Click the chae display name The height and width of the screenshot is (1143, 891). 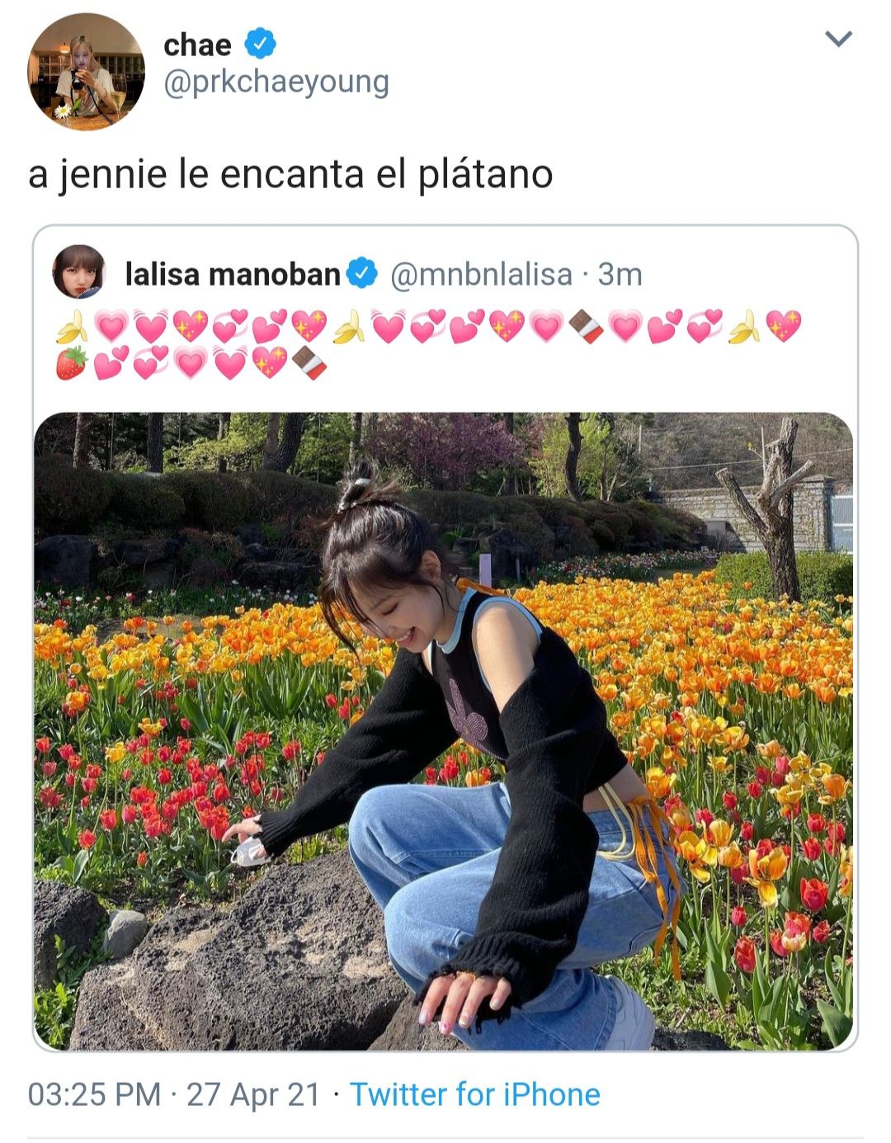tap(197, 45)
